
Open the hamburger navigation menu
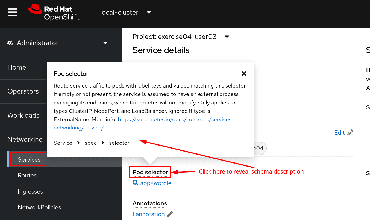[x=13, y=13]
